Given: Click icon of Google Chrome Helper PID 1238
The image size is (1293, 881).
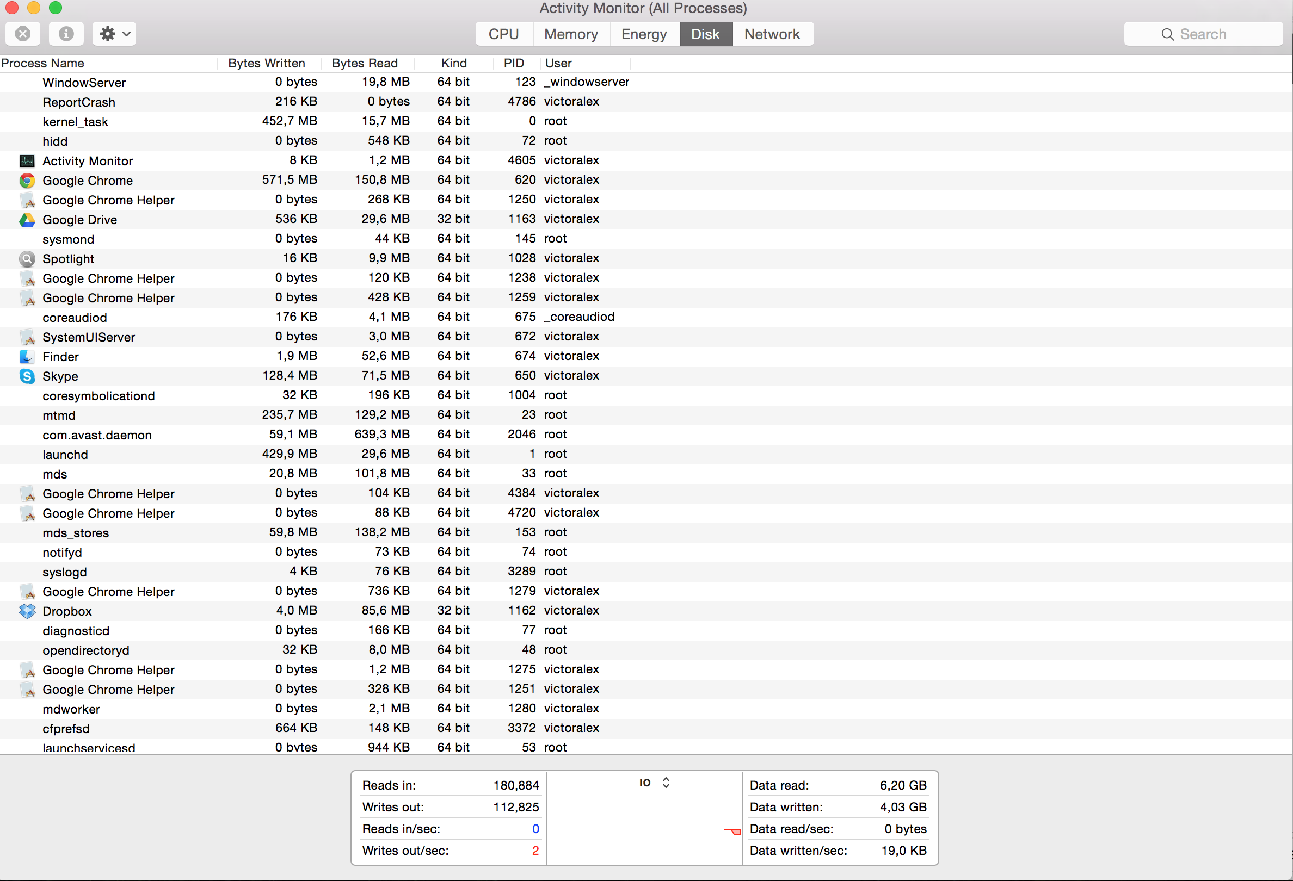Looking at the screenshot, I should click(27, 278).
